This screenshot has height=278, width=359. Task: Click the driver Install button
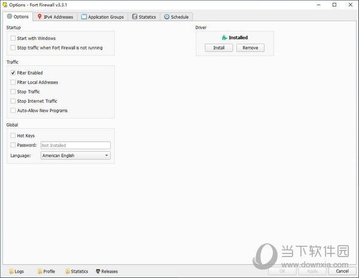click(x=219, y=48)
